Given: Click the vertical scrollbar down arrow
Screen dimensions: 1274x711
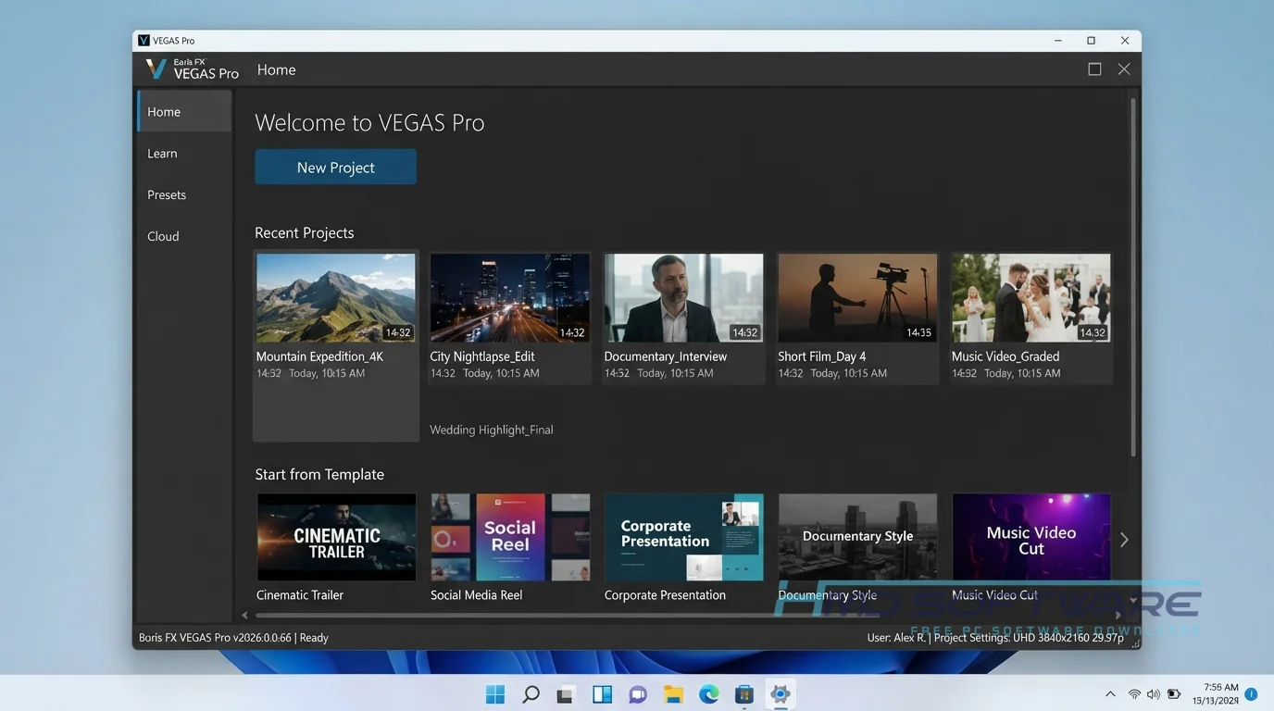Looking at the screenshot, I should (x=1132, y=601).
